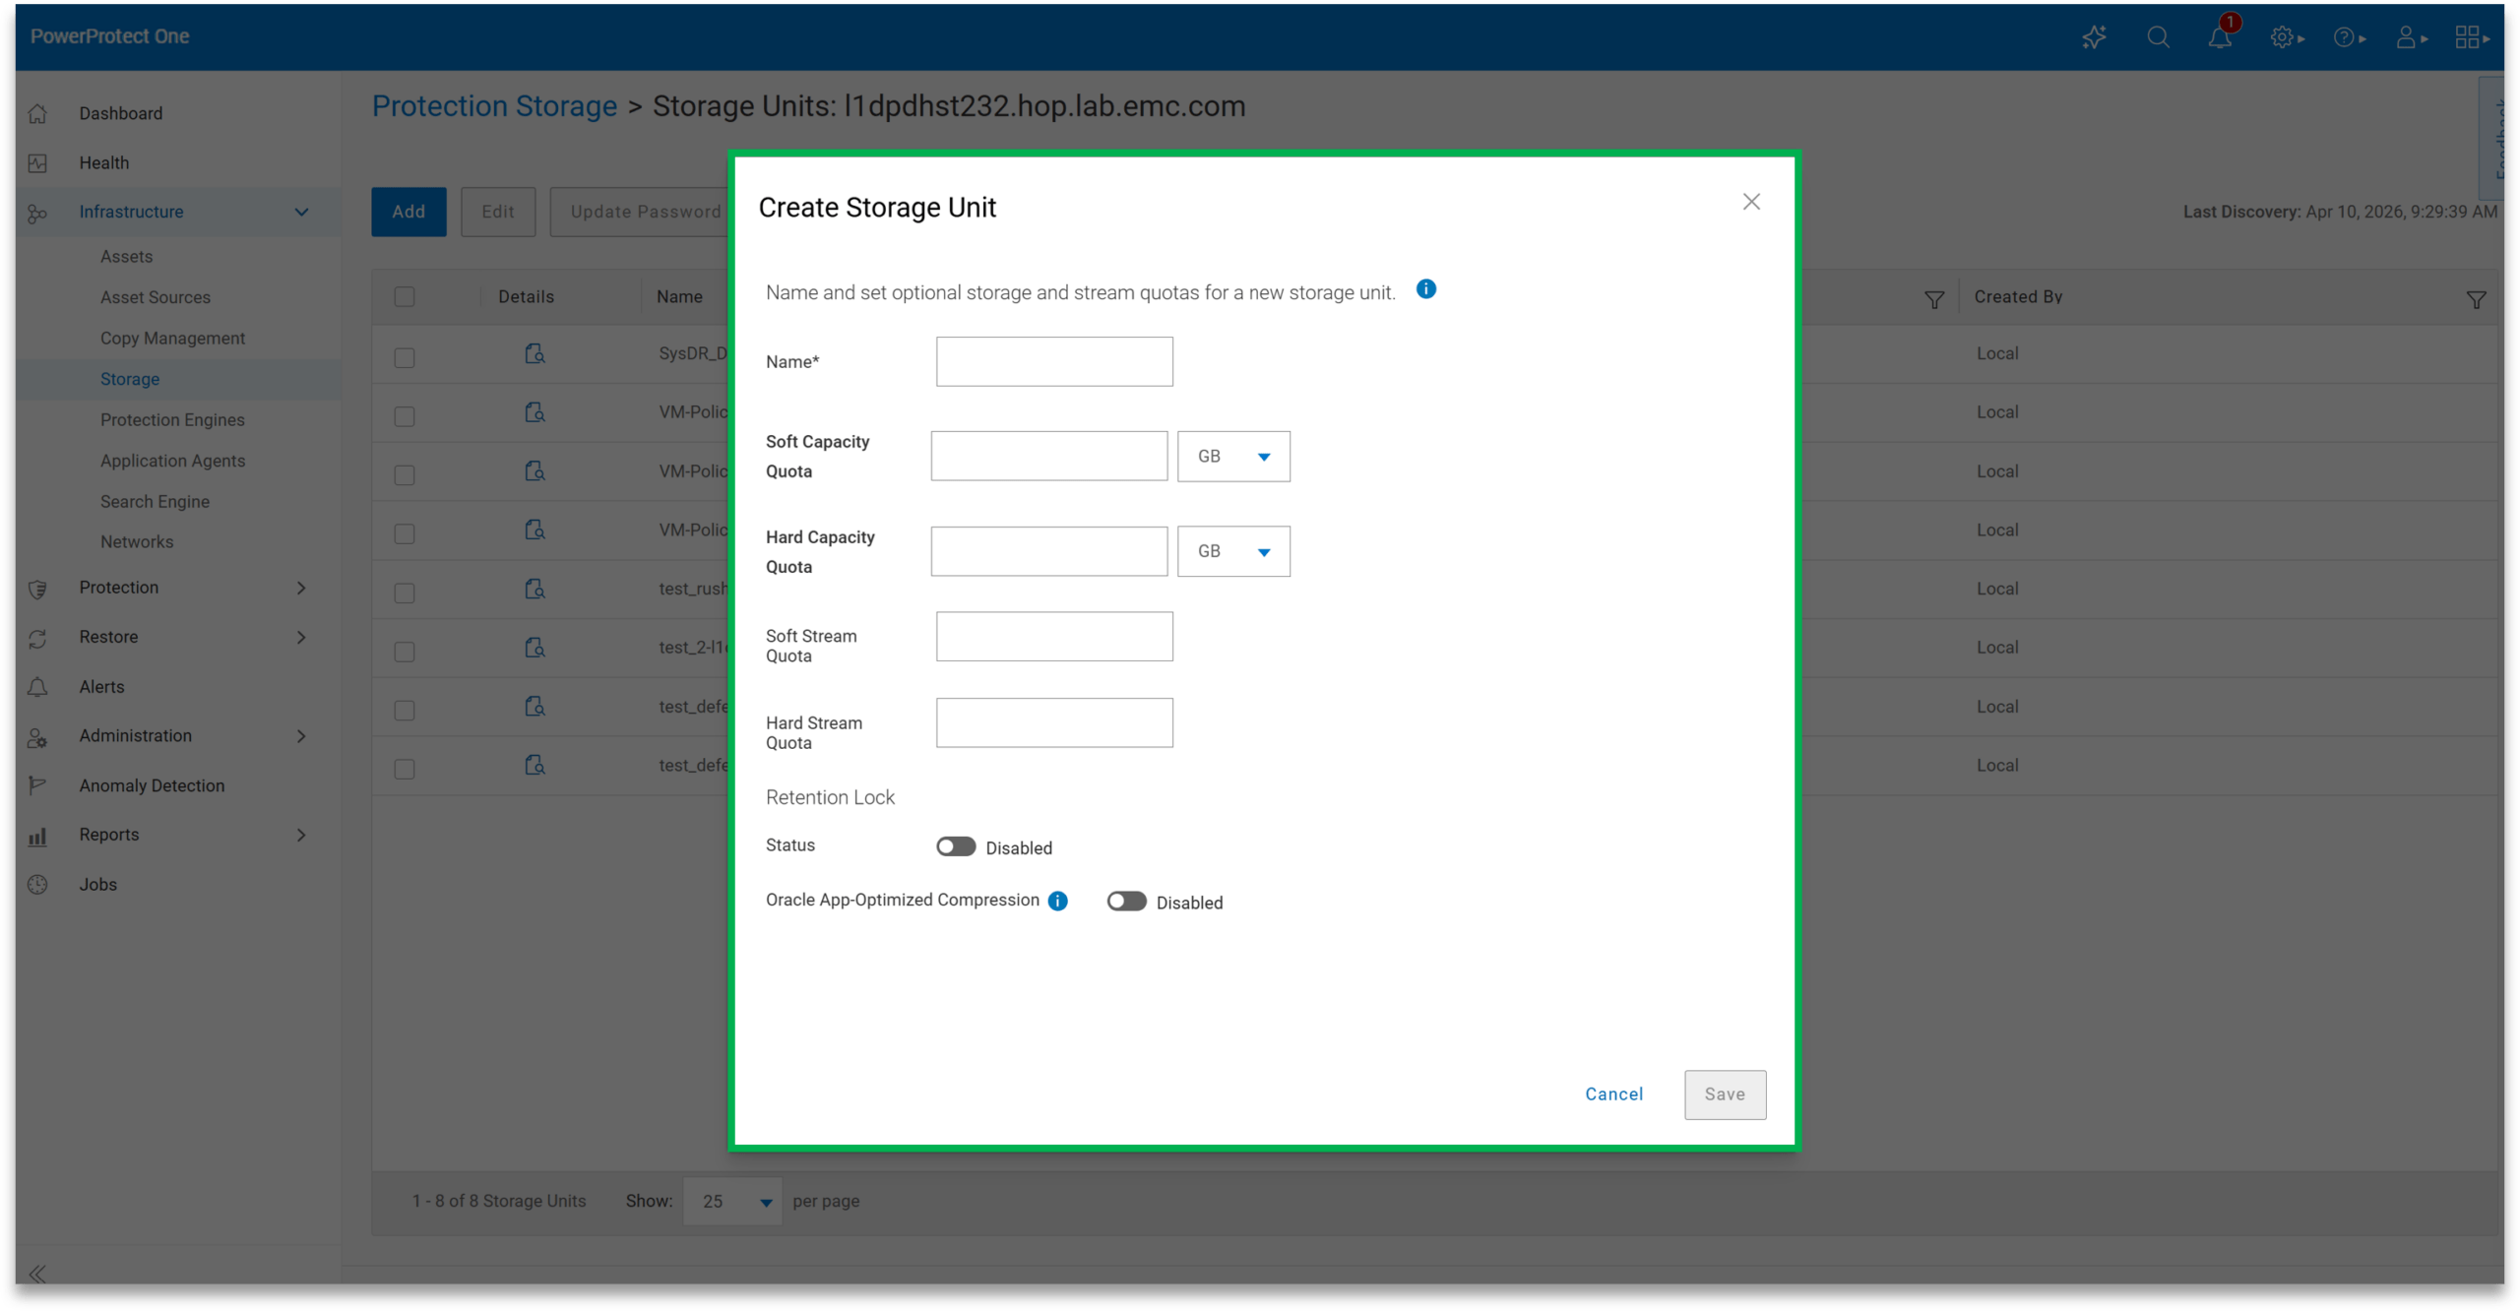
Task: Click the Oracle App-Optimized Compression info icon
Action: click(1057, 901)
